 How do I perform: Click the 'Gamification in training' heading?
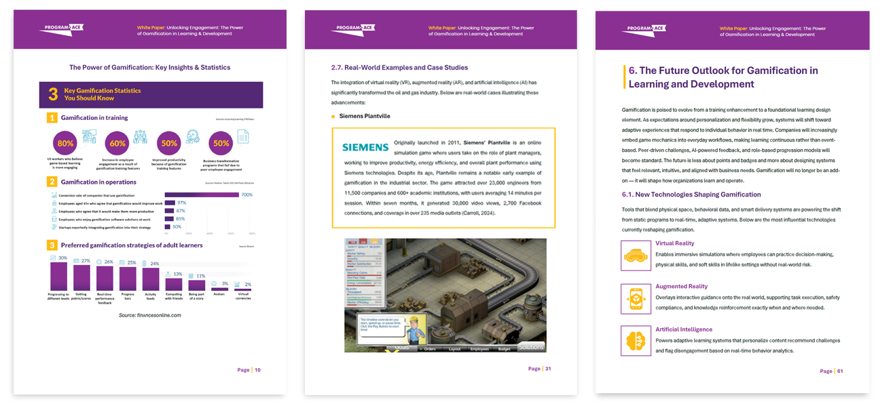click(x=94, y=118)
